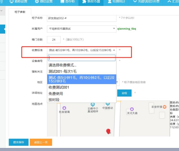
Task: Choose 按时段 charging option
Action: click(x=54, y=99)
